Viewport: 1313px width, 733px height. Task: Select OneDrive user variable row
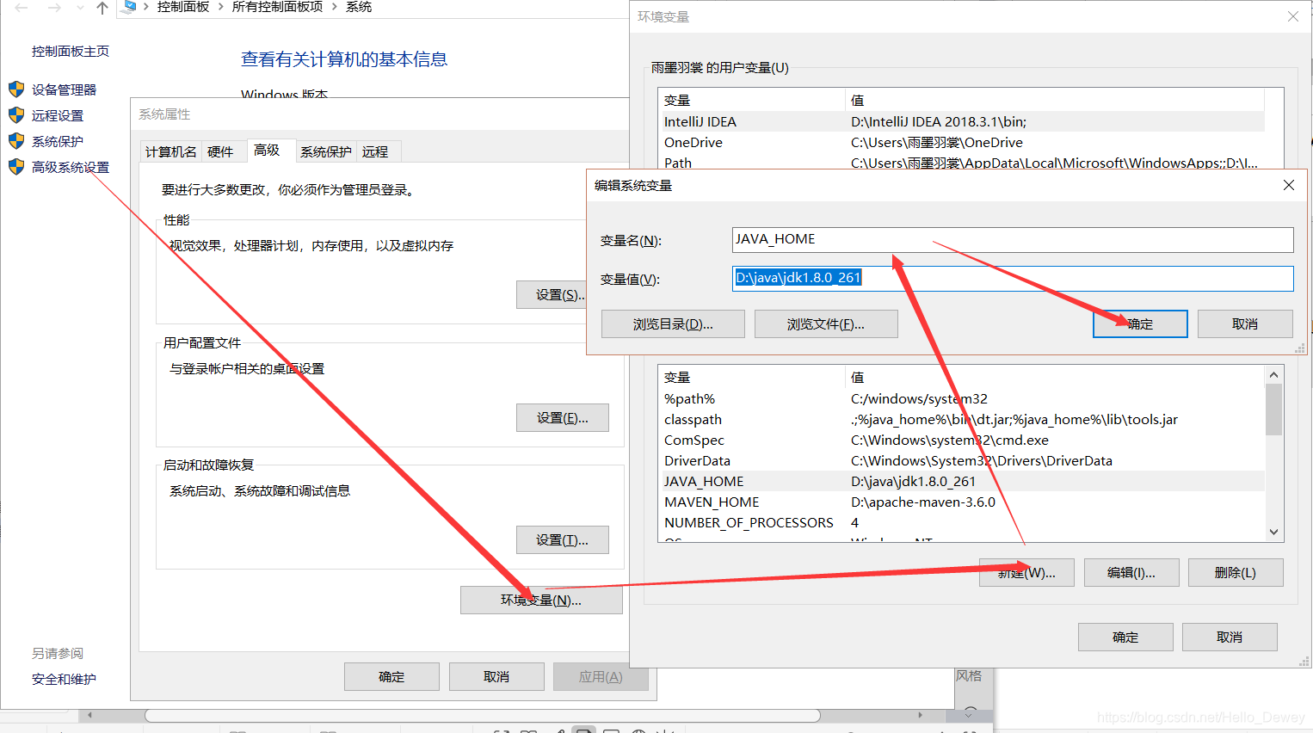click(961, 142)
